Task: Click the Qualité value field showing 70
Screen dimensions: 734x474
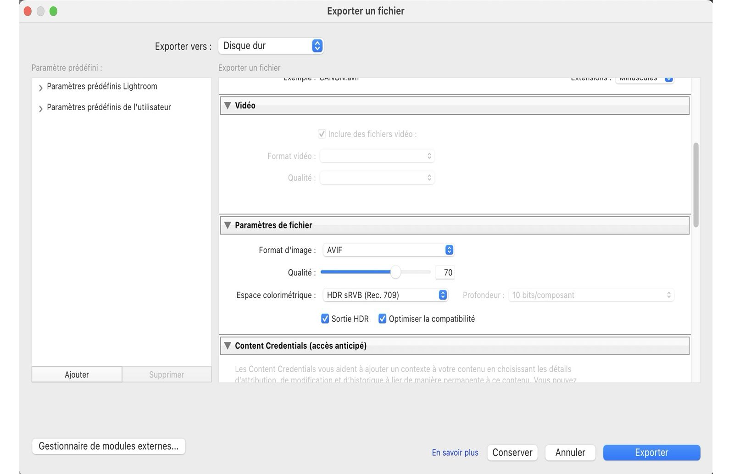Action: pos(445,273)
